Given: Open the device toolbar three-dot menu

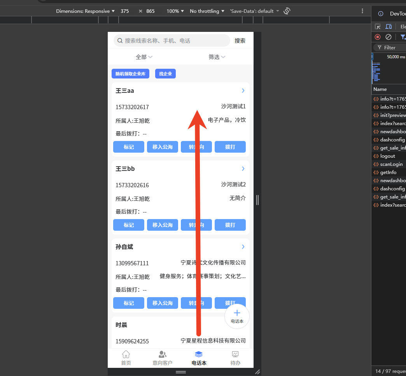Looking at the screenshot, I should point(362,11).
